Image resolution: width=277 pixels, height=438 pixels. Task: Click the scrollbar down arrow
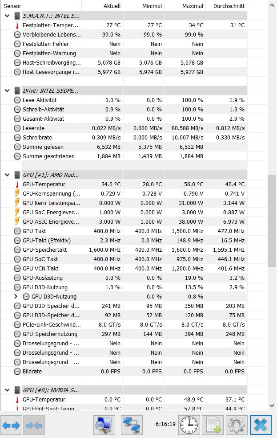272,405
